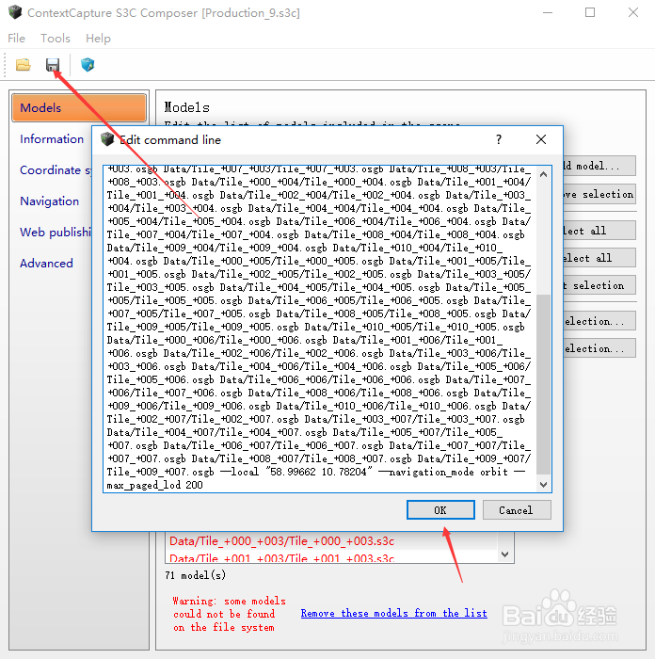Image resolution: width=655 pixels, height=659 pixels.
Task: Click Remove these models from the list link
Action: pyautogui.click(x=393, y=613)
